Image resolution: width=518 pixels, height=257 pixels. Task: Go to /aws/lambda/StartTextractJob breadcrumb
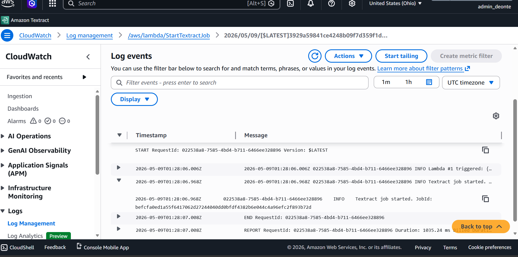[169, 35]
